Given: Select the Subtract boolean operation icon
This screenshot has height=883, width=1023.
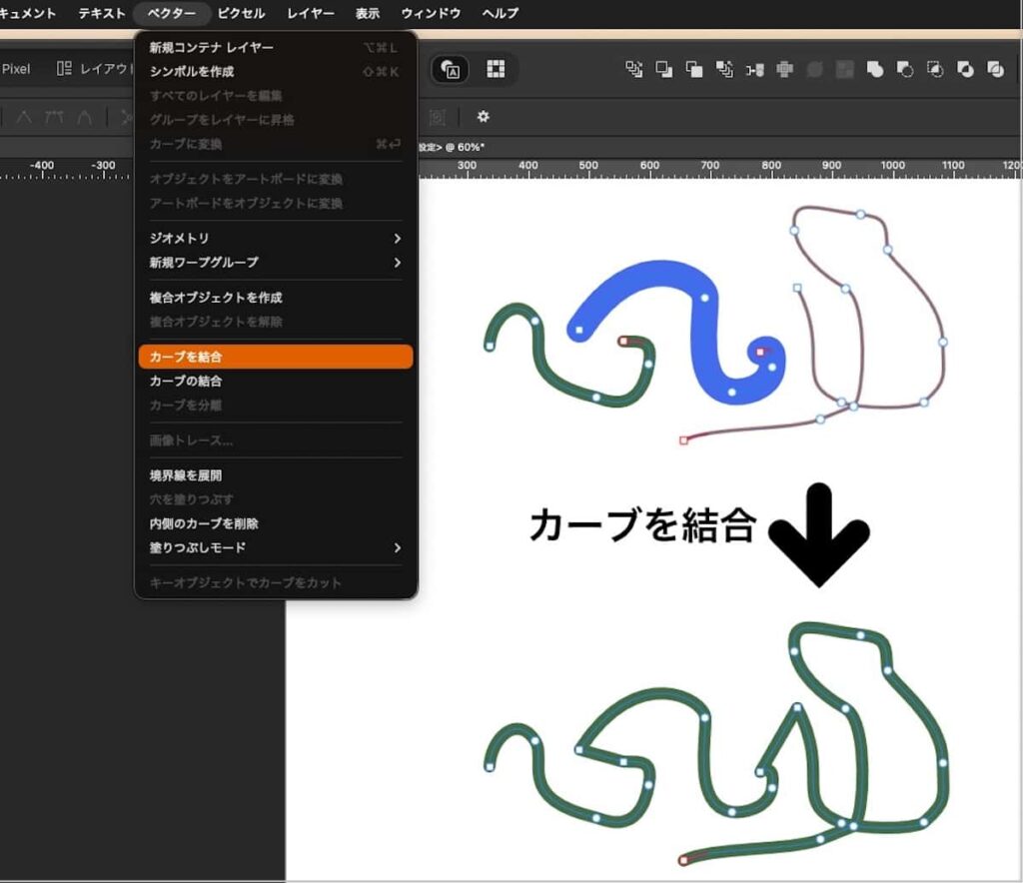Looking at the screenshot, I should [x=905, y=69].
